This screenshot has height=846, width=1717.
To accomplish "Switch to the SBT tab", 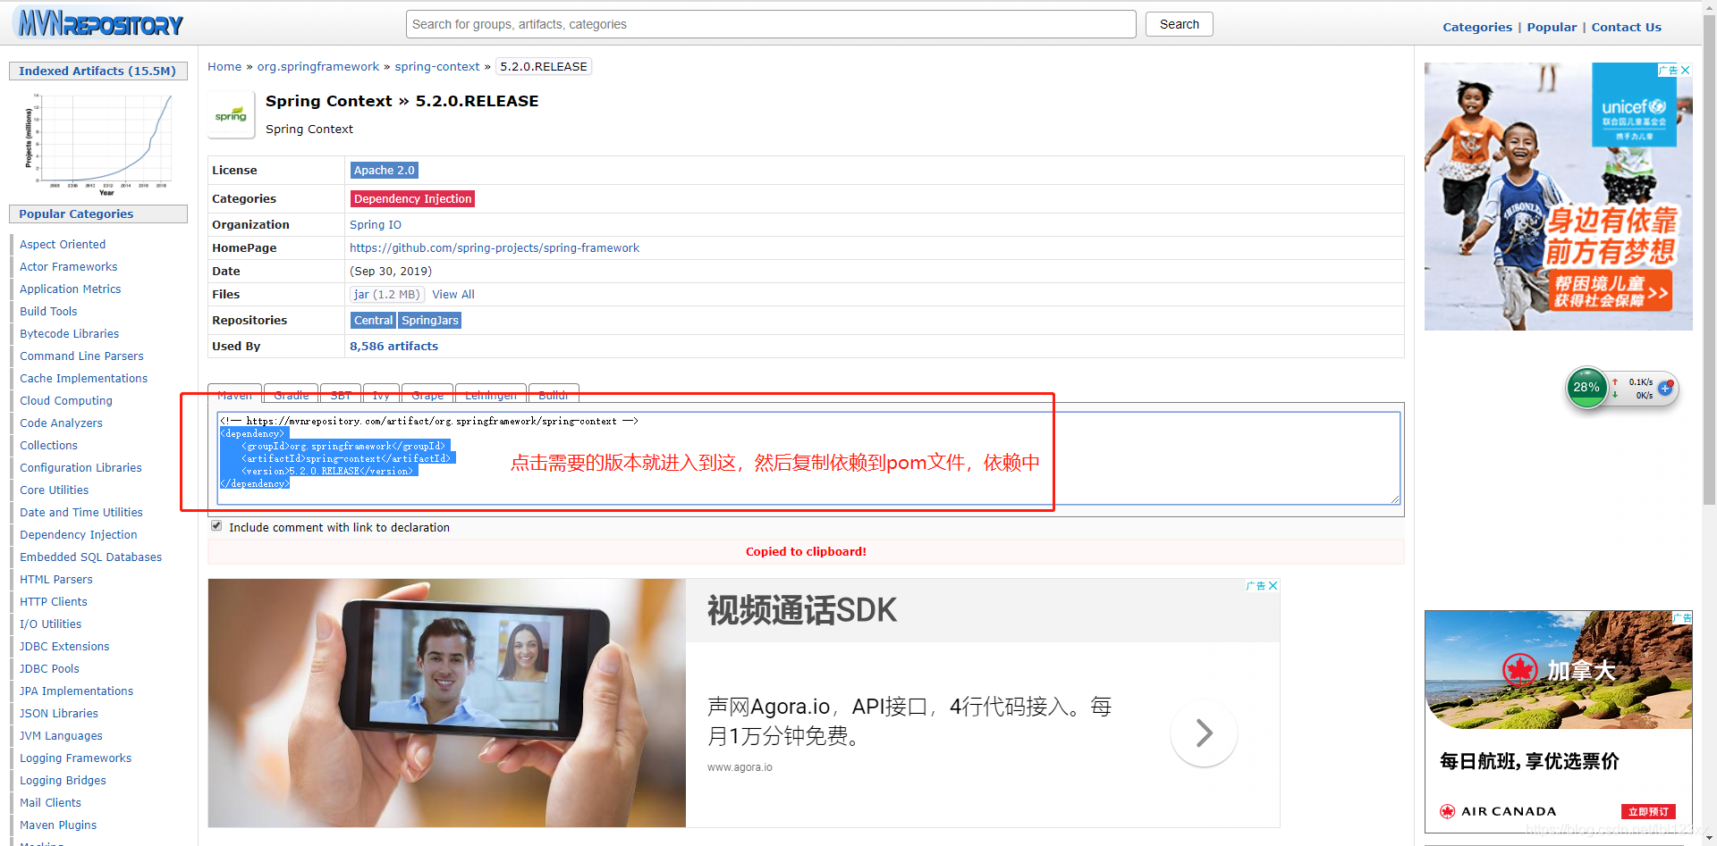I will click(x=341, y=394).
